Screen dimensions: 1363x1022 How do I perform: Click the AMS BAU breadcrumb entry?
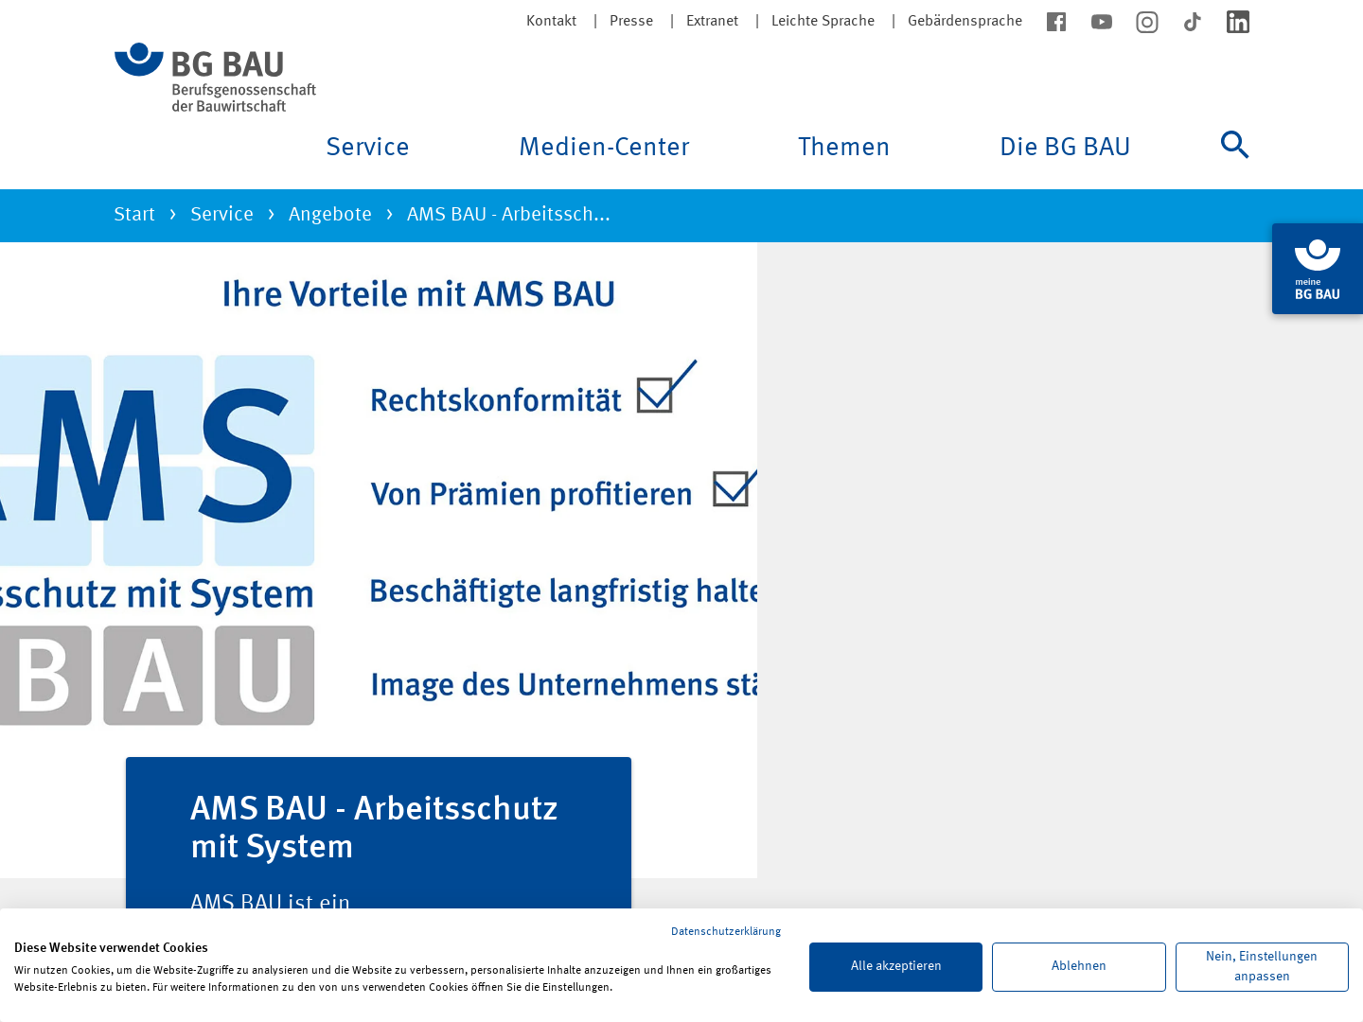[508, 214]
